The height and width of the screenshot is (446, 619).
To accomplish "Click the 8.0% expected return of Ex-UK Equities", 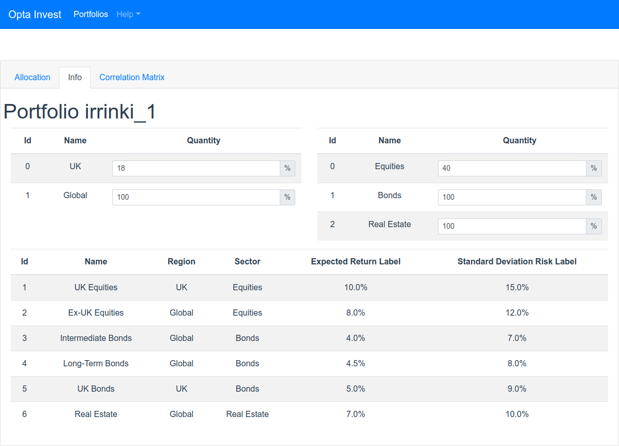I will 356,313.
